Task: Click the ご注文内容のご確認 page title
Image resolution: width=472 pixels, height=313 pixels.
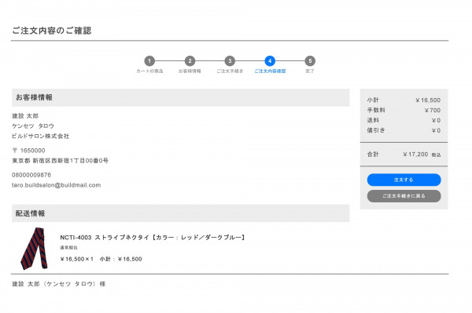Action: point(52,31)
